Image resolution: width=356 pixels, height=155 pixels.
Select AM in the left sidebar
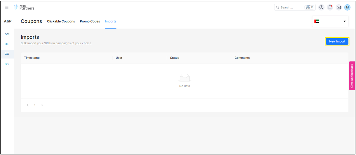pos(7,34)
